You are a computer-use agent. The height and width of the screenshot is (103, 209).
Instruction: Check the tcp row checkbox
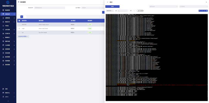click(19, 33)
